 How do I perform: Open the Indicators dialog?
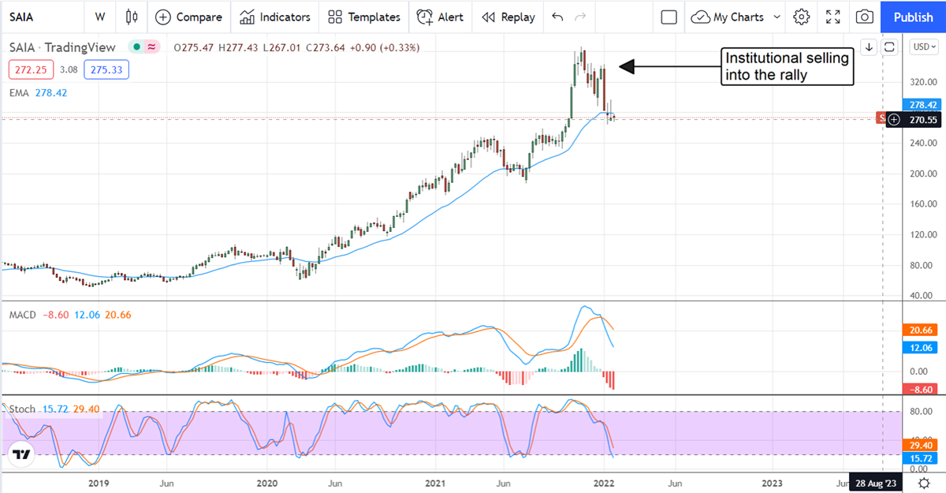[x=275, y=17]
